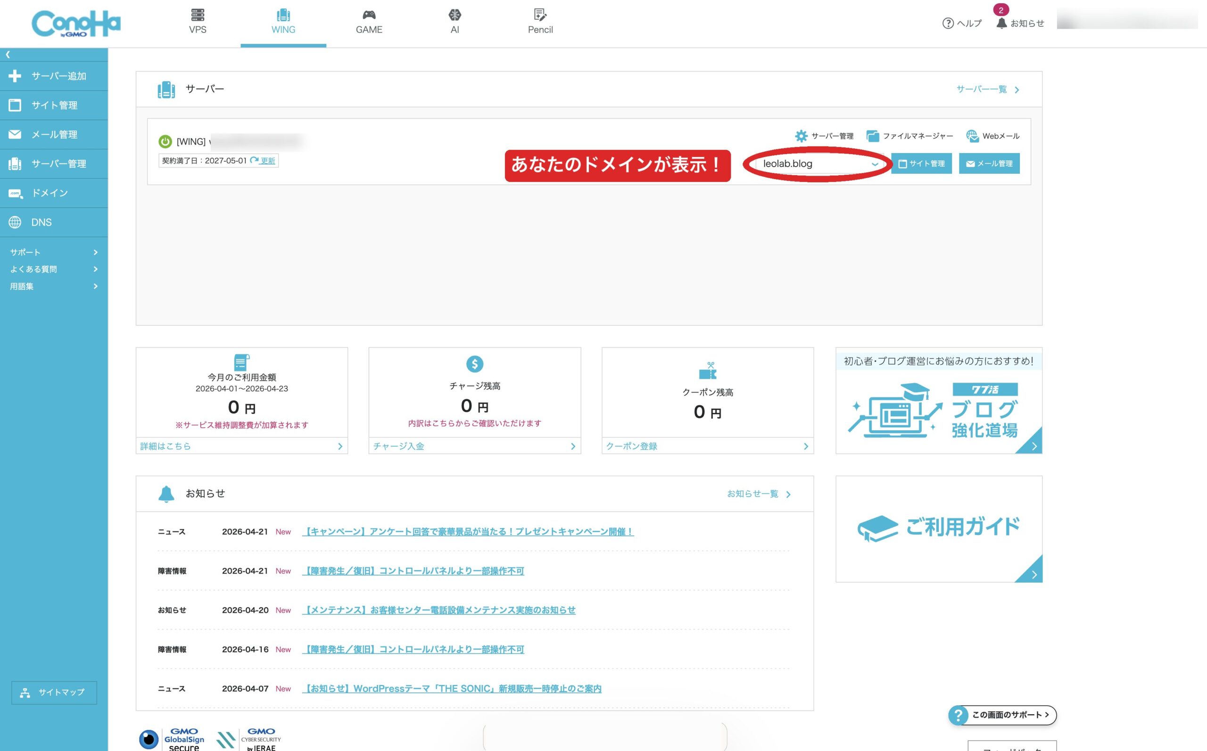Click the green server power status icon
This screenshot has height=751, width=1207.
point(165,141)
